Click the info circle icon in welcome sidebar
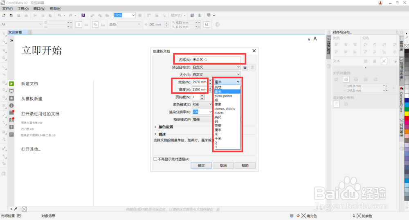 (11, 106)
